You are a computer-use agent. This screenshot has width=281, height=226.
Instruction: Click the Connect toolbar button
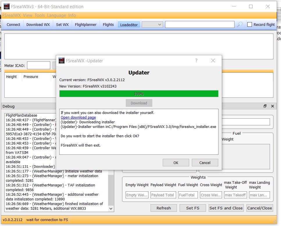[x=13, y=24]
